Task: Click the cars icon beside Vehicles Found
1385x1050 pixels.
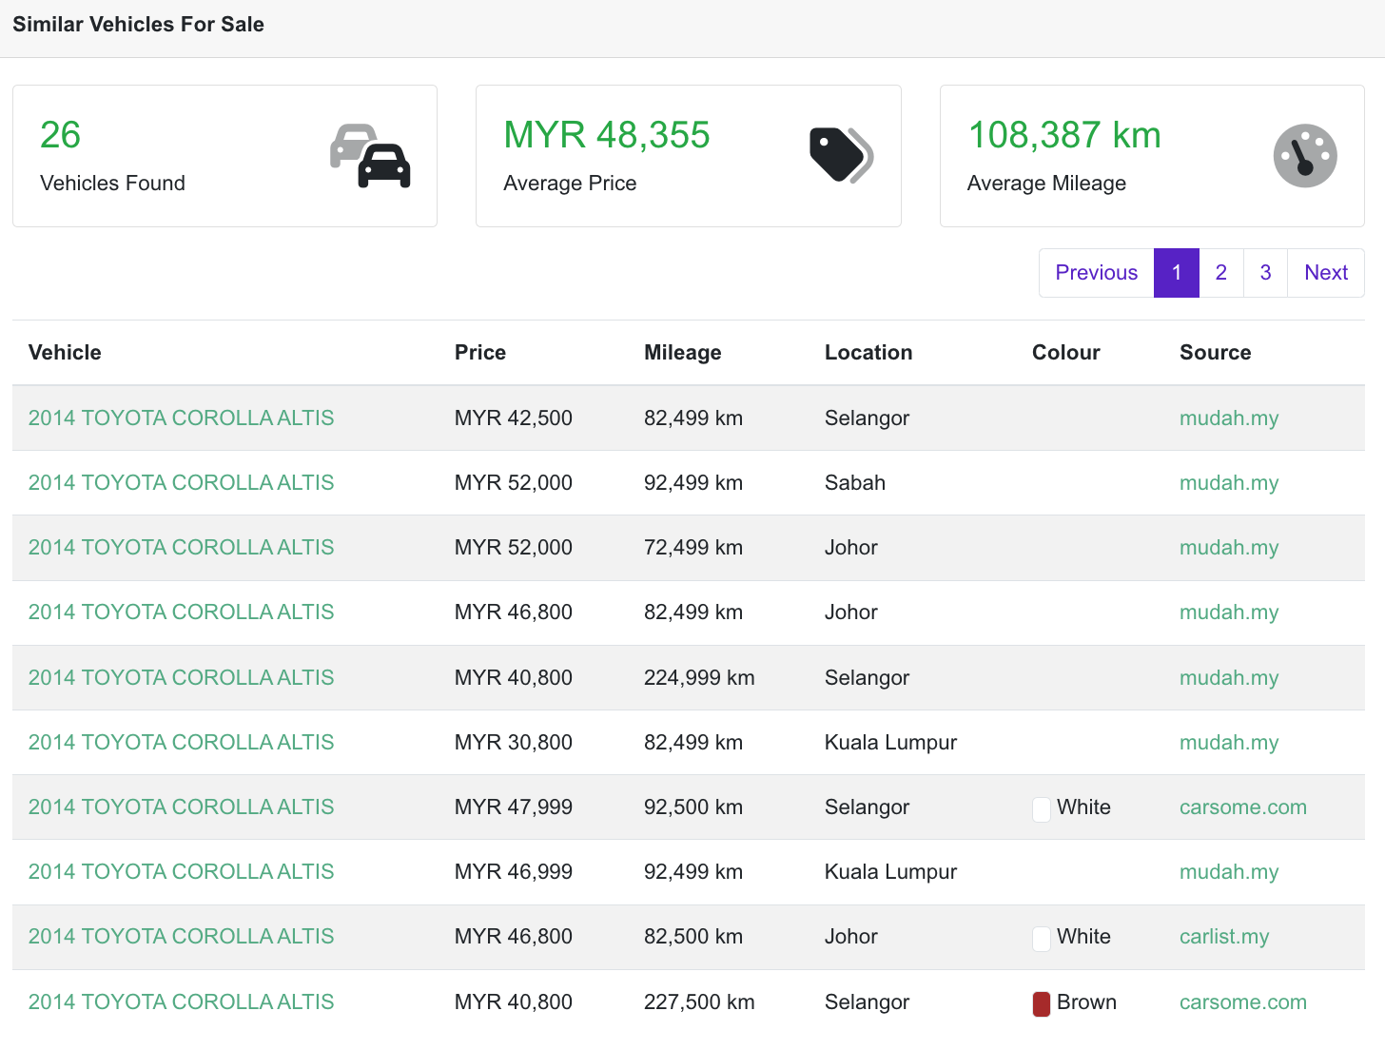Action: [370, 156]
